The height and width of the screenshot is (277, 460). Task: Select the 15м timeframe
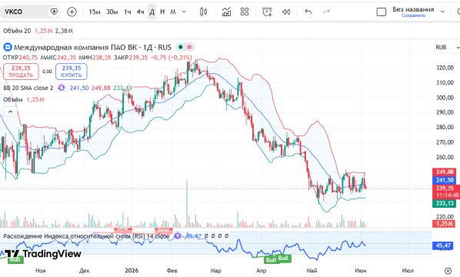pos(95,12)
